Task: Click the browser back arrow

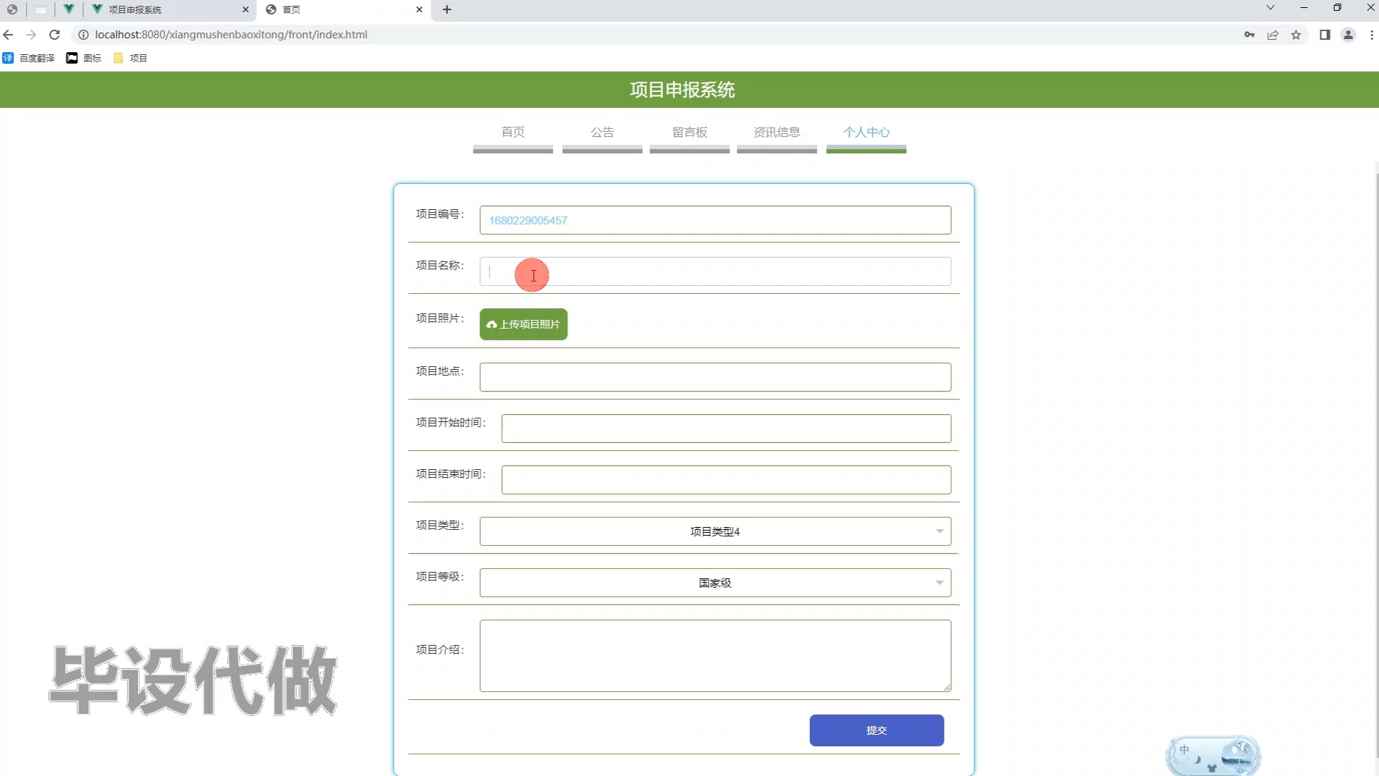Action: pos(9,35)
